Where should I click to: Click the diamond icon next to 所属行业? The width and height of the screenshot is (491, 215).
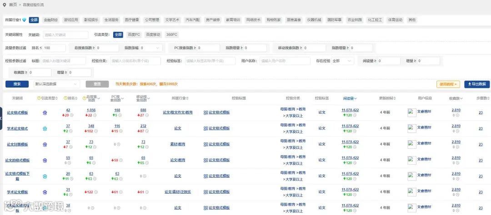[24, 20]
